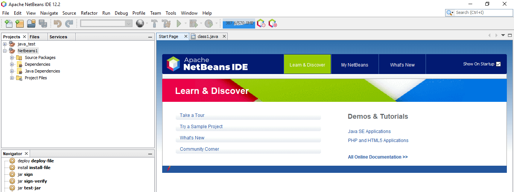Select the Learn & Discover tab
This screenshot has width=514, height=192.
click(x=307, y=65)
